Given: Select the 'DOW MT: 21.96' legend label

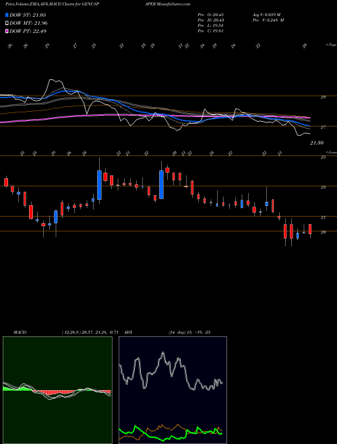Looking at the screenshot, I should [x=28, y=24].
